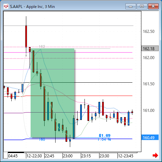Minimize the S.AAPL chart window
The width and height of the screenshot is (162, 162).
click(131, 6)
